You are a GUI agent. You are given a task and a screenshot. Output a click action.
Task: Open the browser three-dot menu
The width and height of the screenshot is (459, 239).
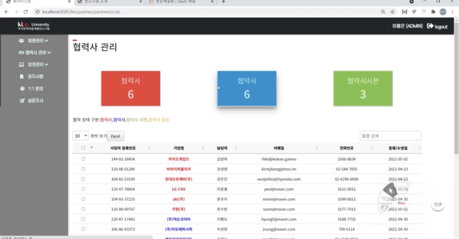(452, 12)
